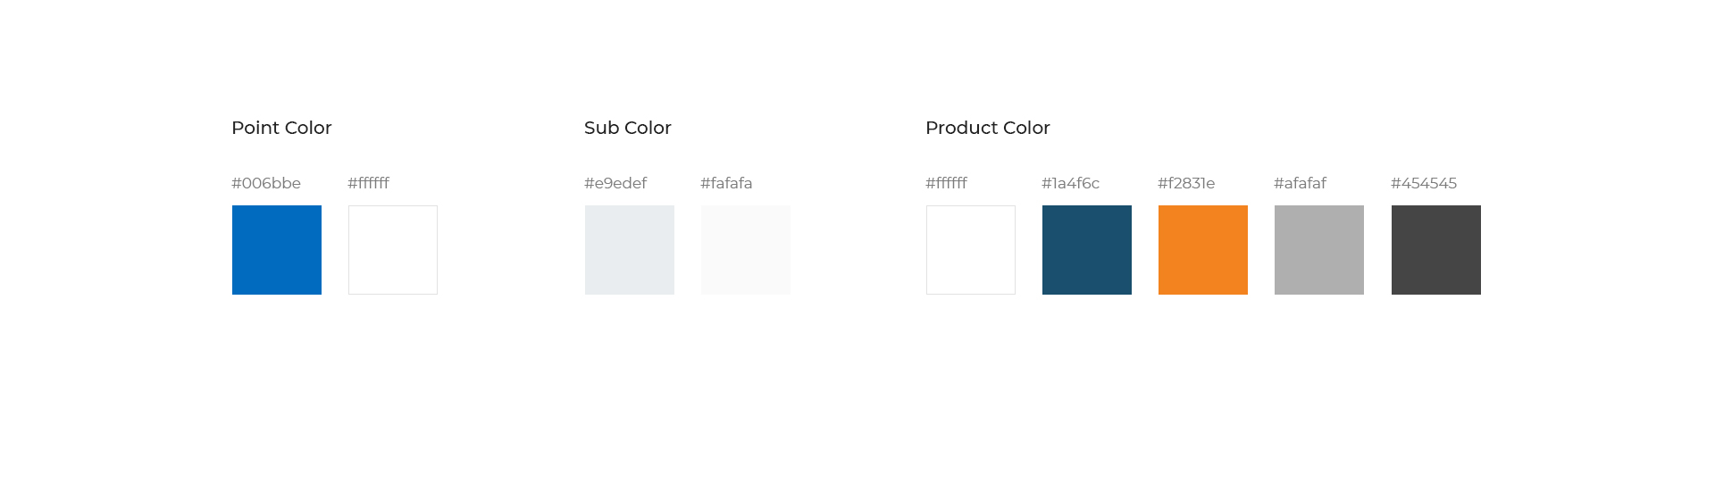Click the #e9edef hex code label

[615, 183]
